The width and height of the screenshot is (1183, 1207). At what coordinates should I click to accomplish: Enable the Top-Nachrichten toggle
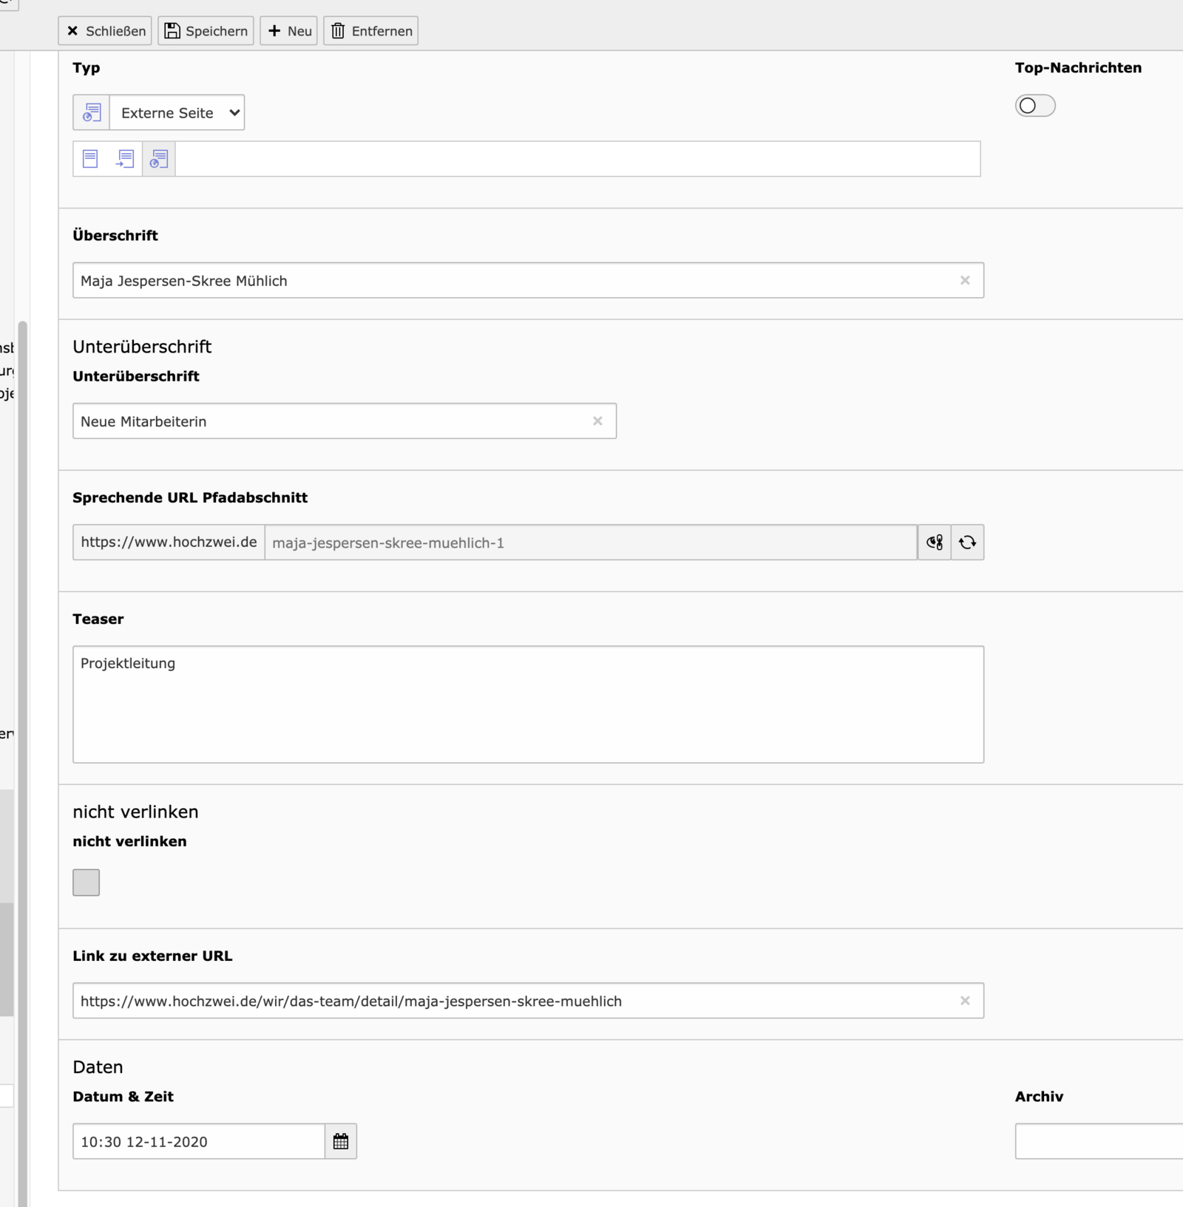tap(1034, 106)
